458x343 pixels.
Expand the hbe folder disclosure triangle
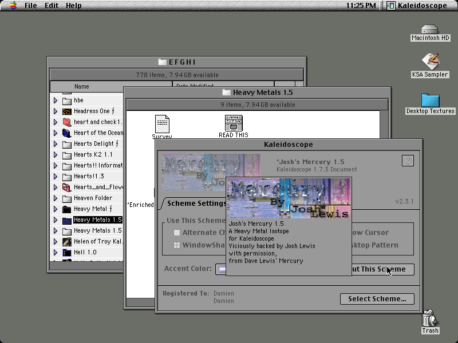[56, 101]
